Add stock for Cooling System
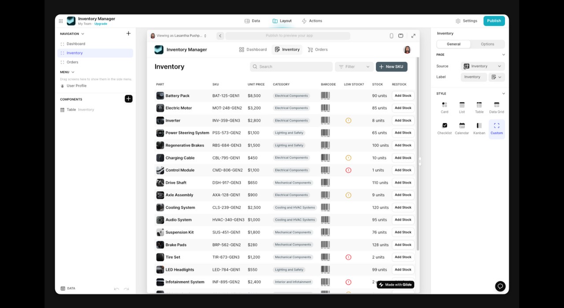The height and width of the screenshot is (308, 564). (403, 207)
